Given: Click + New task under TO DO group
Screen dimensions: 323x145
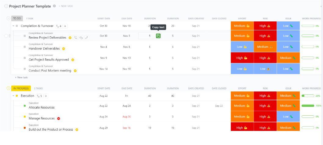Looking at the screenshot, I should point(21,77).
